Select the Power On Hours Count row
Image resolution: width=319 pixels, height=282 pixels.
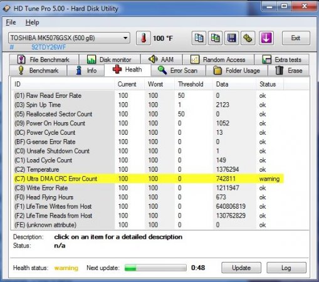click(x=149, y=123)
